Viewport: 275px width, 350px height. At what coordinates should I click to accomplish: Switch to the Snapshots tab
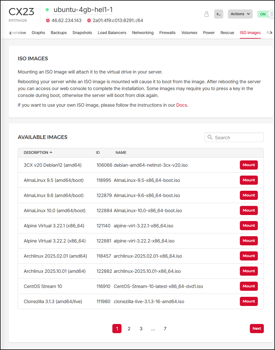[82, 33]
